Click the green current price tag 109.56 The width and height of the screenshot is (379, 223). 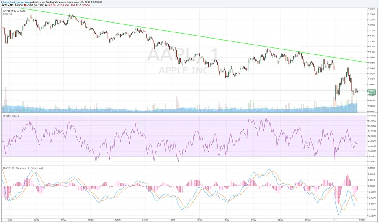371,91
